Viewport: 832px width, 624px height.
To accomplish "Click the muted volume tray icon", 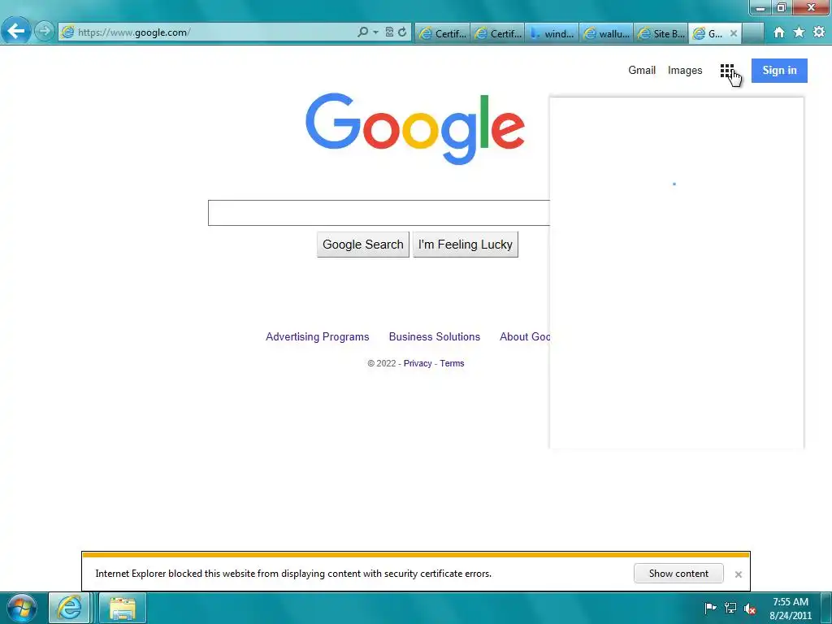I will click(750, 609).
